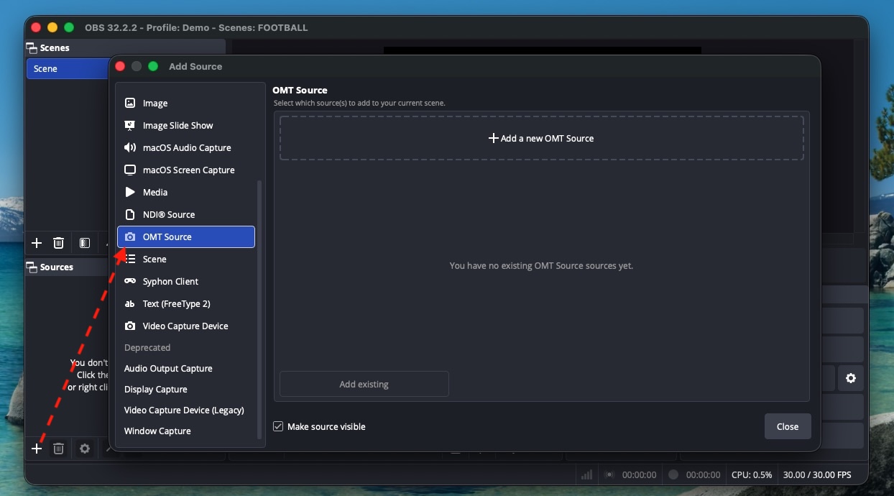Click the streaming 00:00:00 timer
This screenshot has width=894, height=496.
pyautogui.click(x=639, y=474)
